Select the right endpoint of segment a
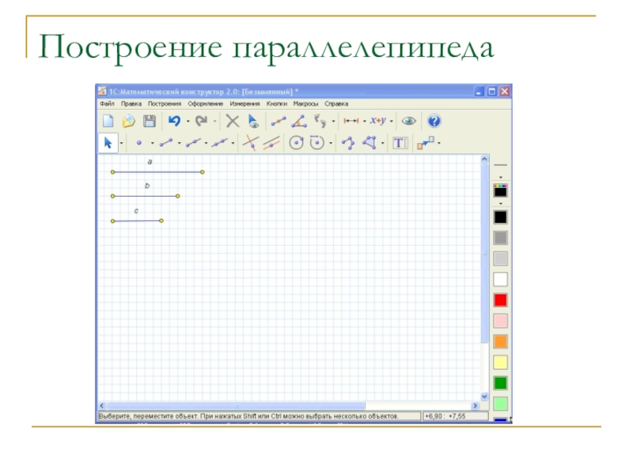 [203, 172]
